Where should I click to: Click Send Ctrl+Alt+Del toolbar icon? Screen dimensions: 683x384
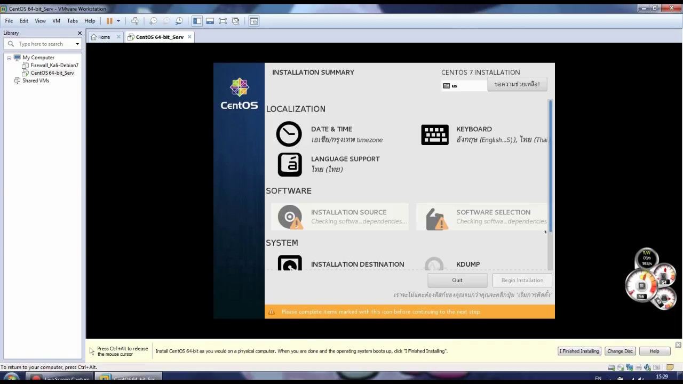tap(135, 21)
